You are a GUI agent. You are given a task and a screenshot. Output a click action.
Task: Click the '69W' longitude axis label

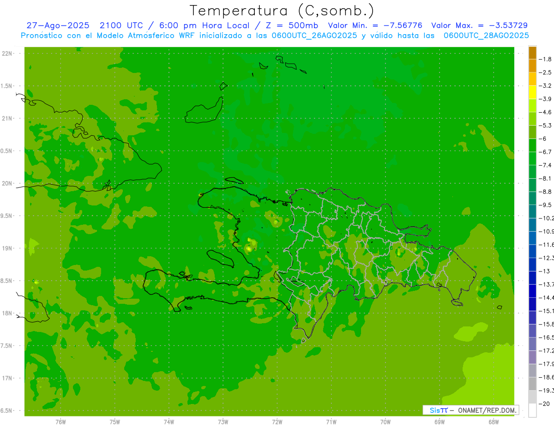pos(440,422)
